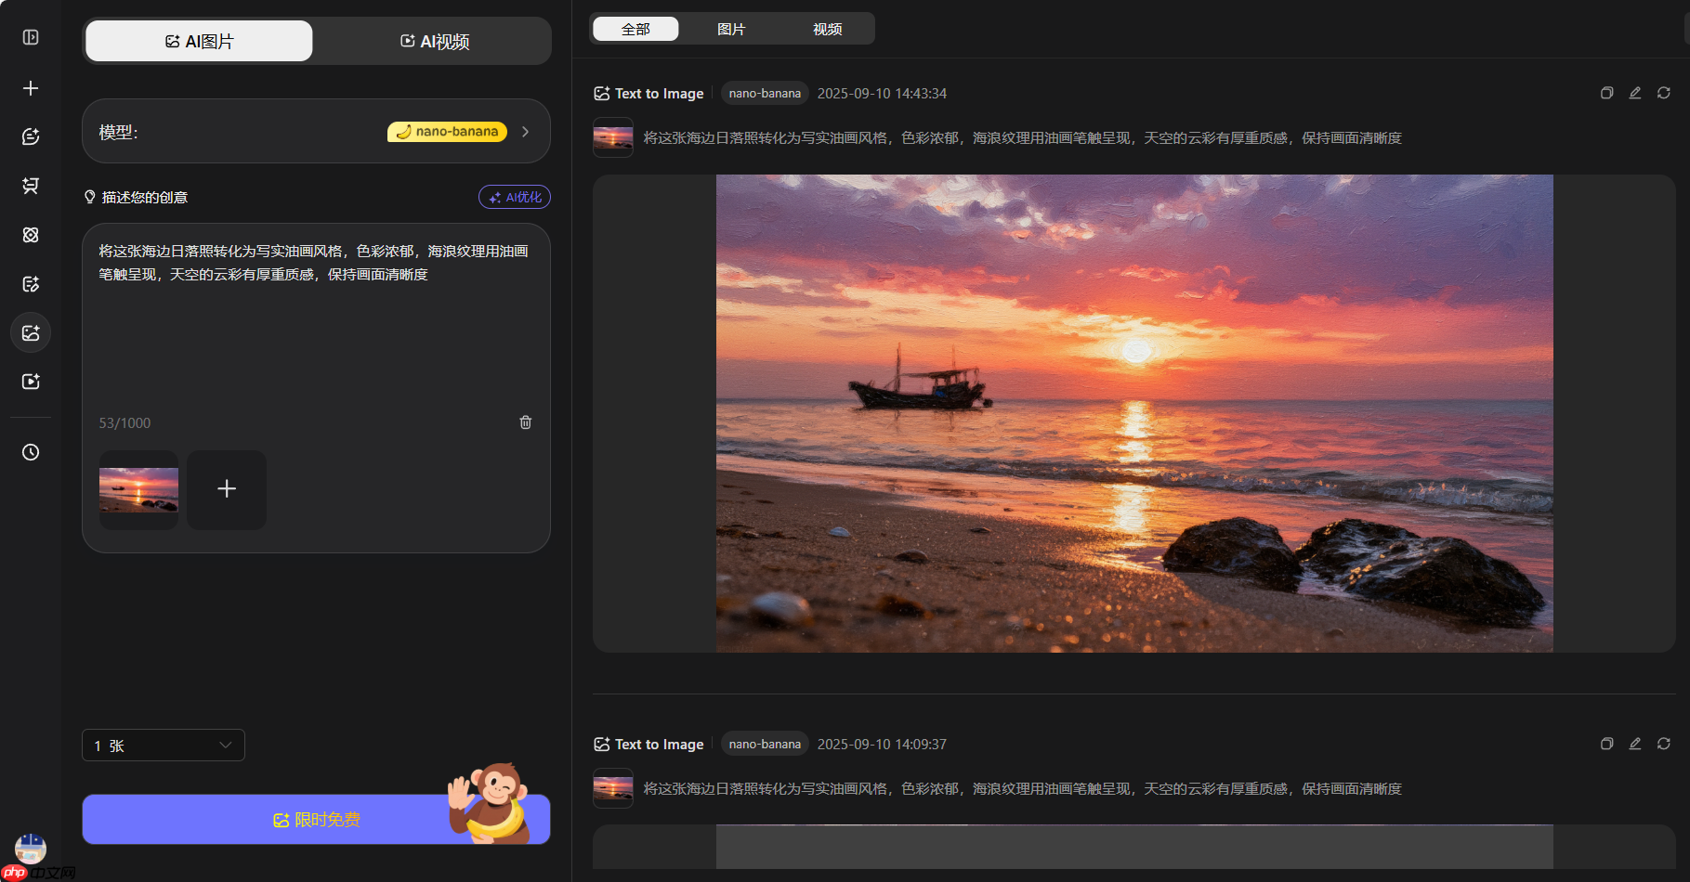Switch to the AI视频 tab

434,42
